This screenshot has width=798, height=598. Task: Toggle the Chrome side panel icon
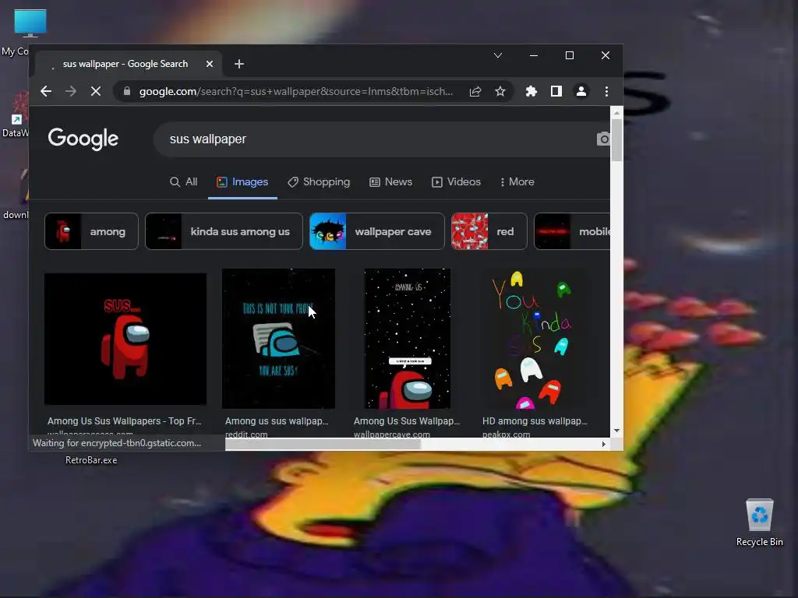[x=556, y=92]
